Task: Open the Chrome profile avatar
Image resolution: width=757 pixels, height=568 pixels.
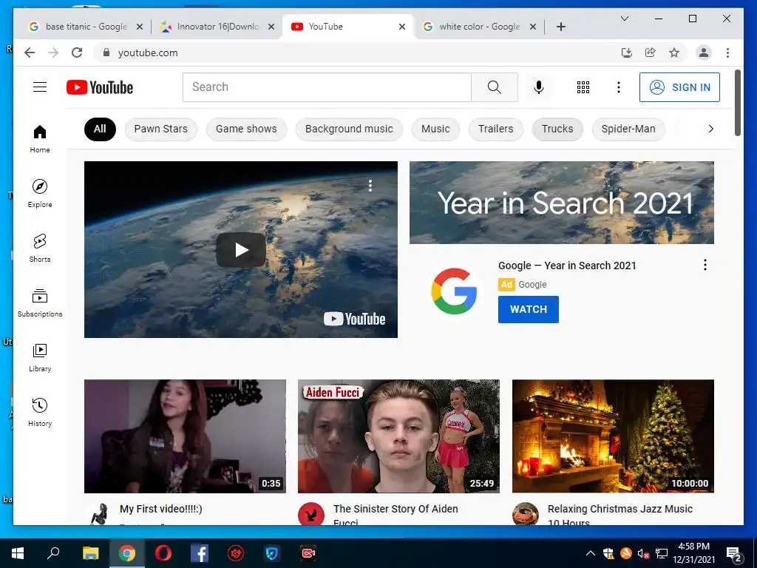Action: pos(704,53)
